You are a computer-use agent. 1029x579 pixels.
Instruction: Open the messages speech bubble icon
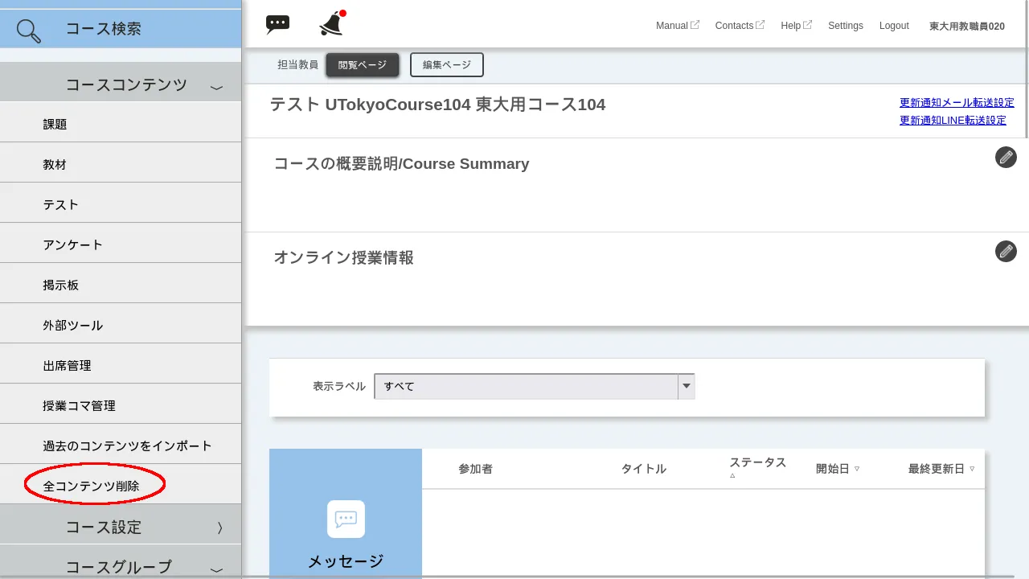277,23
